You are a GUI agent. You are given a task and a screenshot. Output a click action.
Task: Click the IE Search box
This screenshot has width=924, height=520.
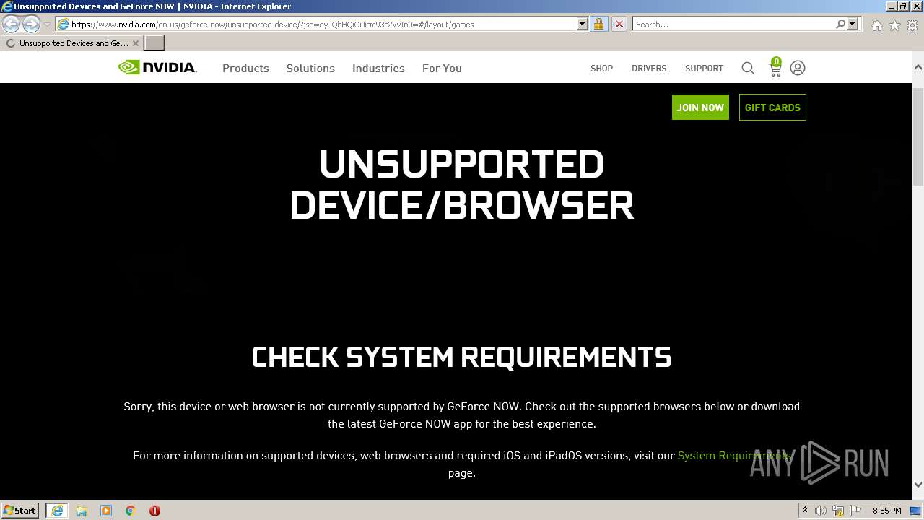tap(733, 24)
